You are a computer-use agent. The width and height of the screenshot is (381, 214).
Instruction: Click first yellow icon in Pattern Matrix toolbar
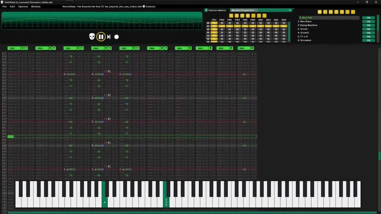click(231, 16)
